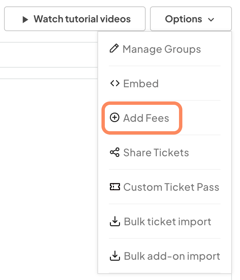The width and height of the screenshot is (240, 280).
Task: Click the pencil icon beside Manage Groups
Action: [x=115, y=49]
